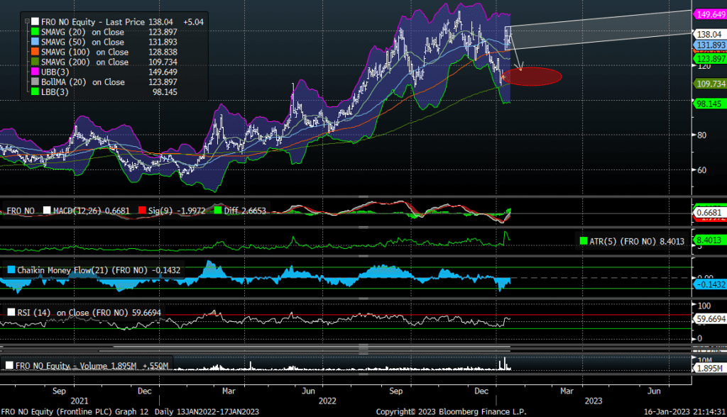
Task: Click the olive SMAVG (200) legend swatch
Action: tap(35, 62)
